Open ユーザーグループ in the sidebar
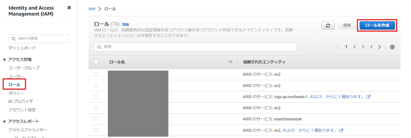 coord(24,68)
